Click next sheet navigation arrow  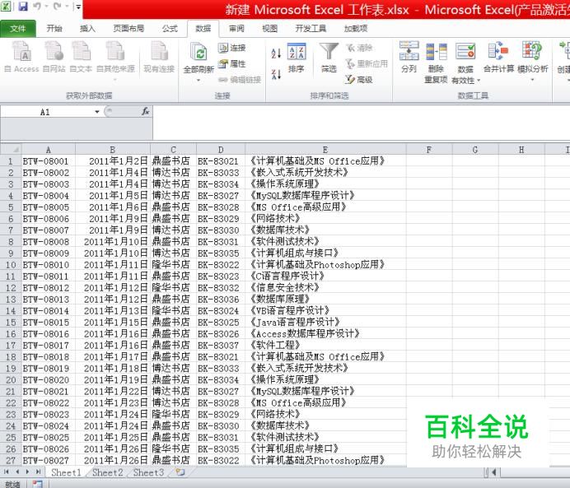[28, 472]
